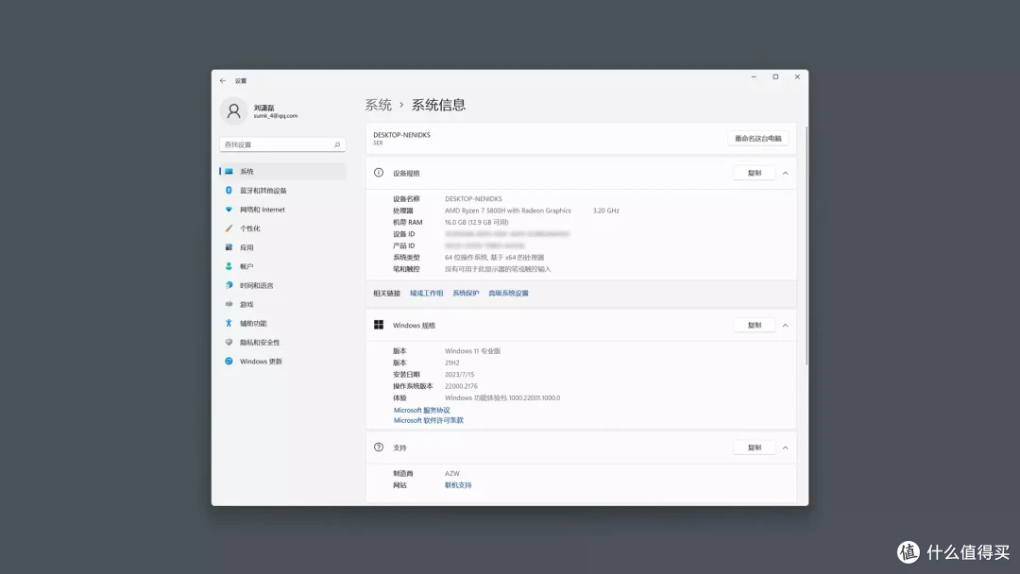Click the Windows logo icon beside Windows 规格
This screenshot has height=574, width=1020.
click(x=379, y=325)
